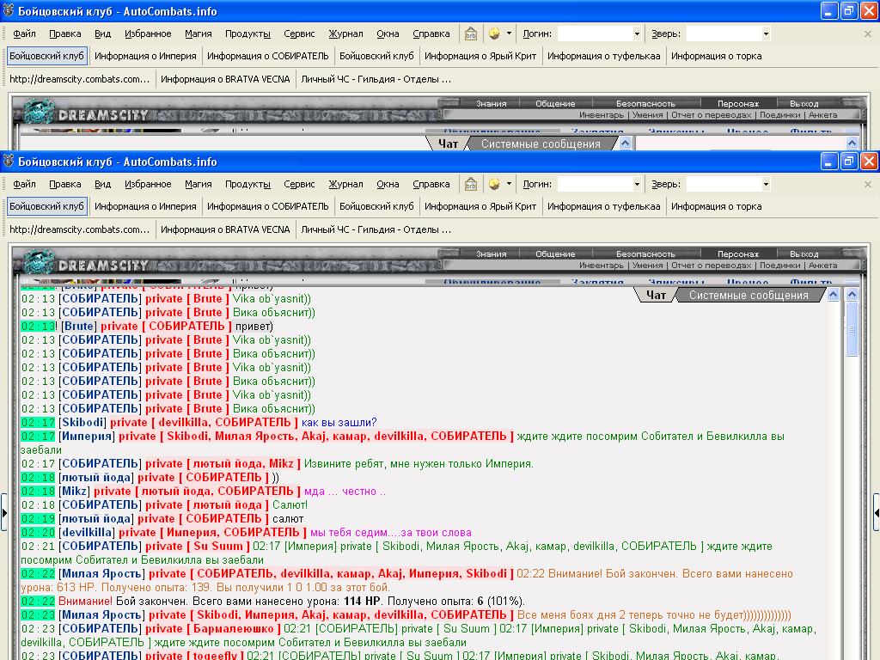Switch to the Информация о туфелькаа tab in the front window
Viewport: 880px width, 660px height.
604,206
